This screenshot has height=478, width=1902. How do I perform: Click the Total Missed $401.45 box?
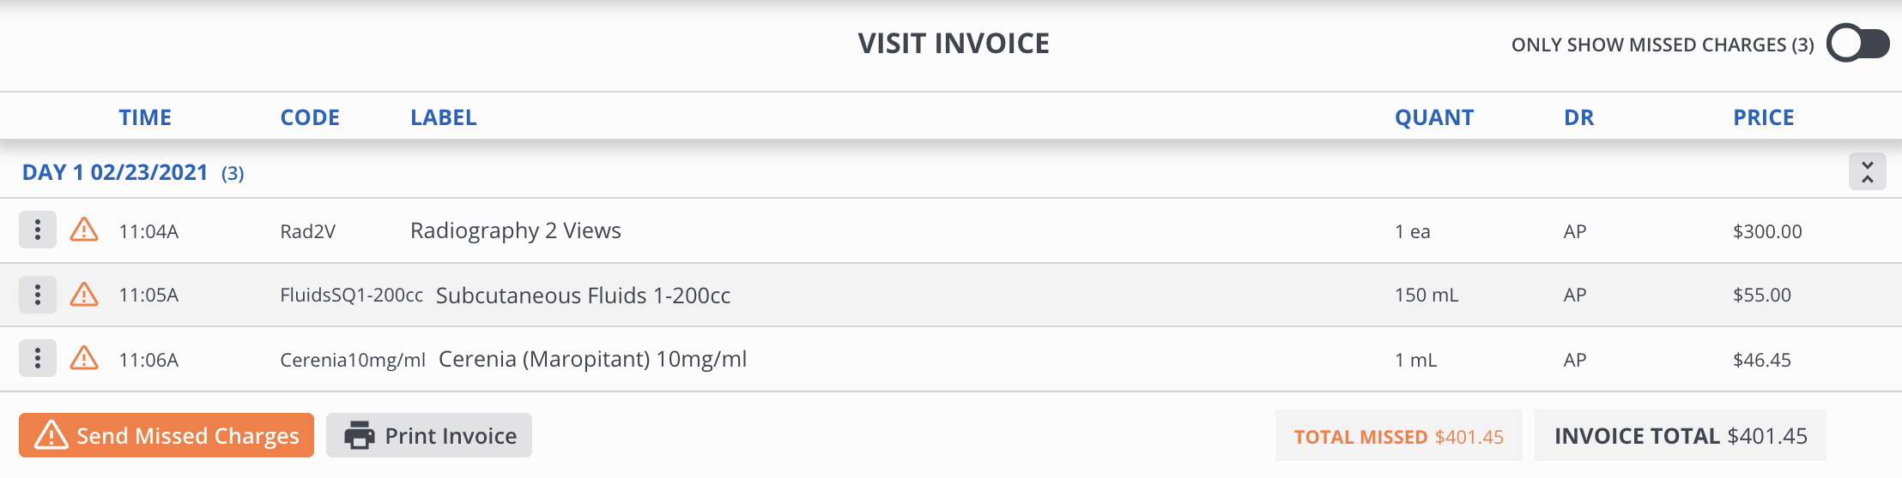point(1398,436)
